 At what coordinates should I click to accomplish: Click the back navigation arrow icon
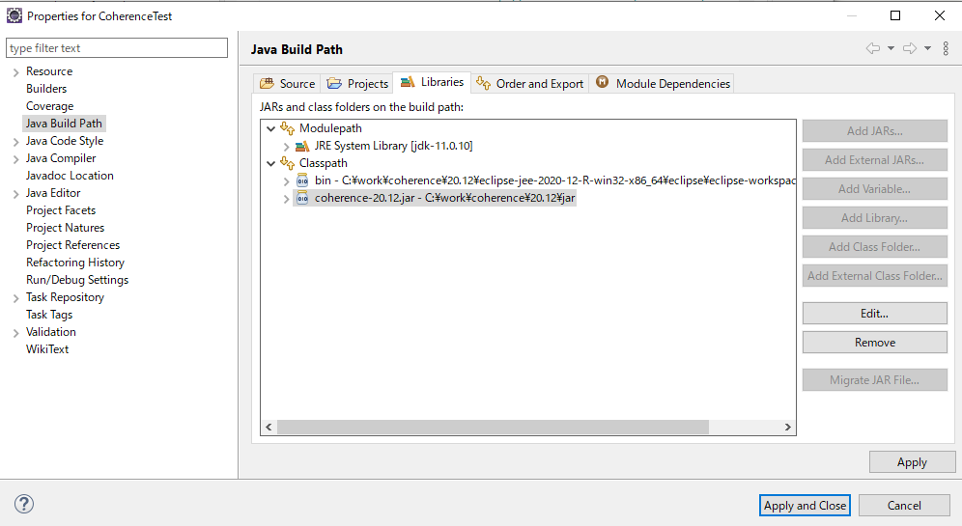[x=872, y=48]
